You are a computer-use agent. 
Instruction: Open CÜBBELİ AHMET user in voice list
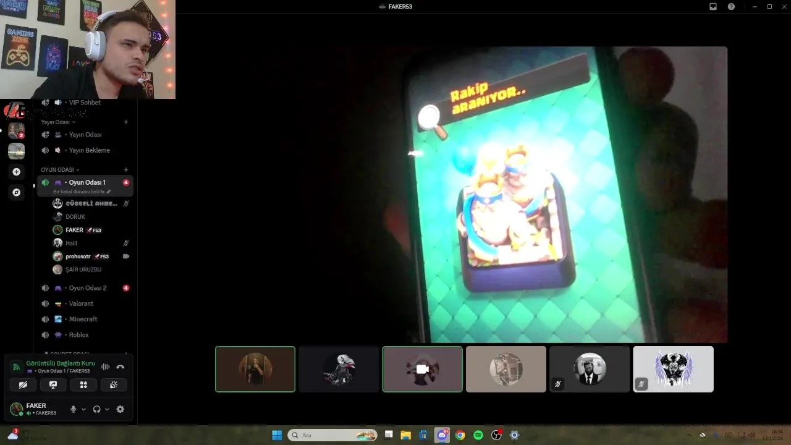point(91,203)
